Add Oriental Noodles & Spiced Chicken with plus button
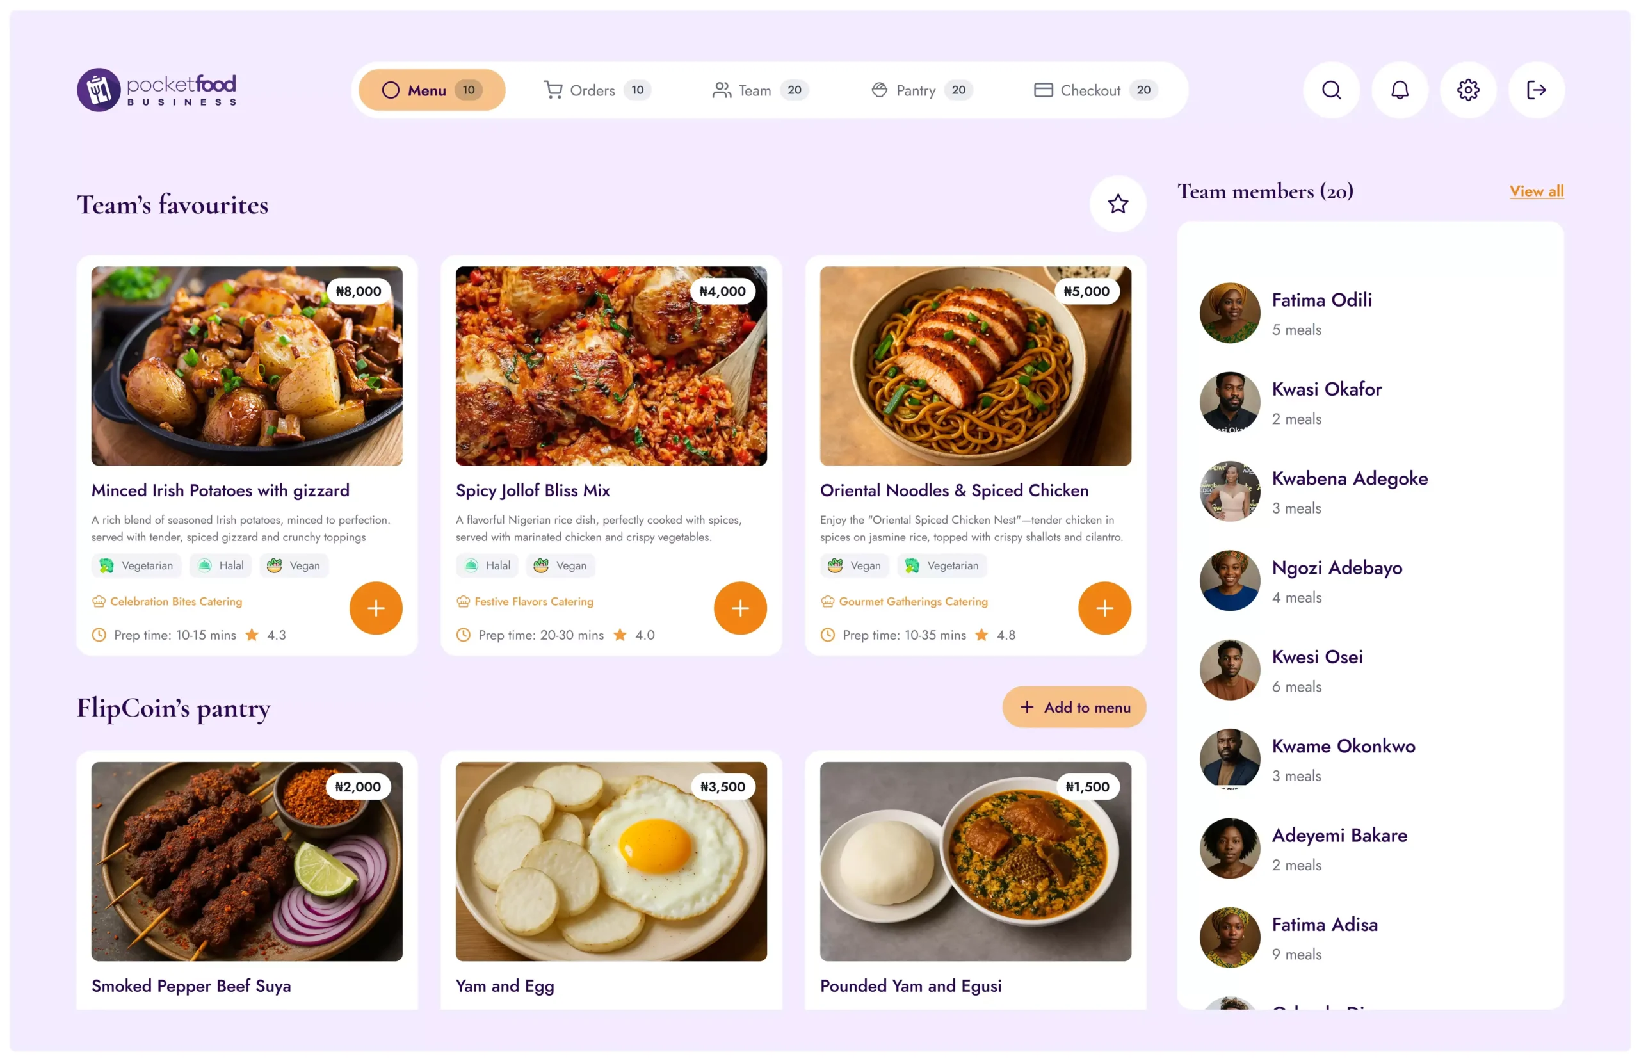Image resolution: width=1639 pixels, height=1061 pixels. tap(1103, 608)
